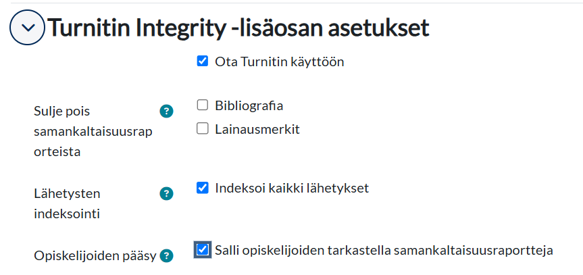Viewport: 583px width, 275px height.
Task: Click the Ota Turnitin käyttöön label text
Action: tap(280, 61)
